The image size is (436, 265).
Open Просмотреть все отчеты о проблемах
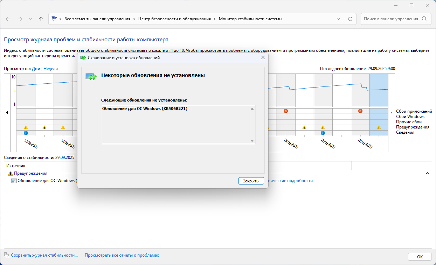tap(122, 255)
